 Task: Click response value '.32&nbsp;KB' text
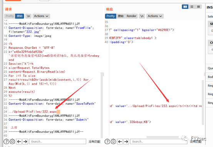point(138,122)
